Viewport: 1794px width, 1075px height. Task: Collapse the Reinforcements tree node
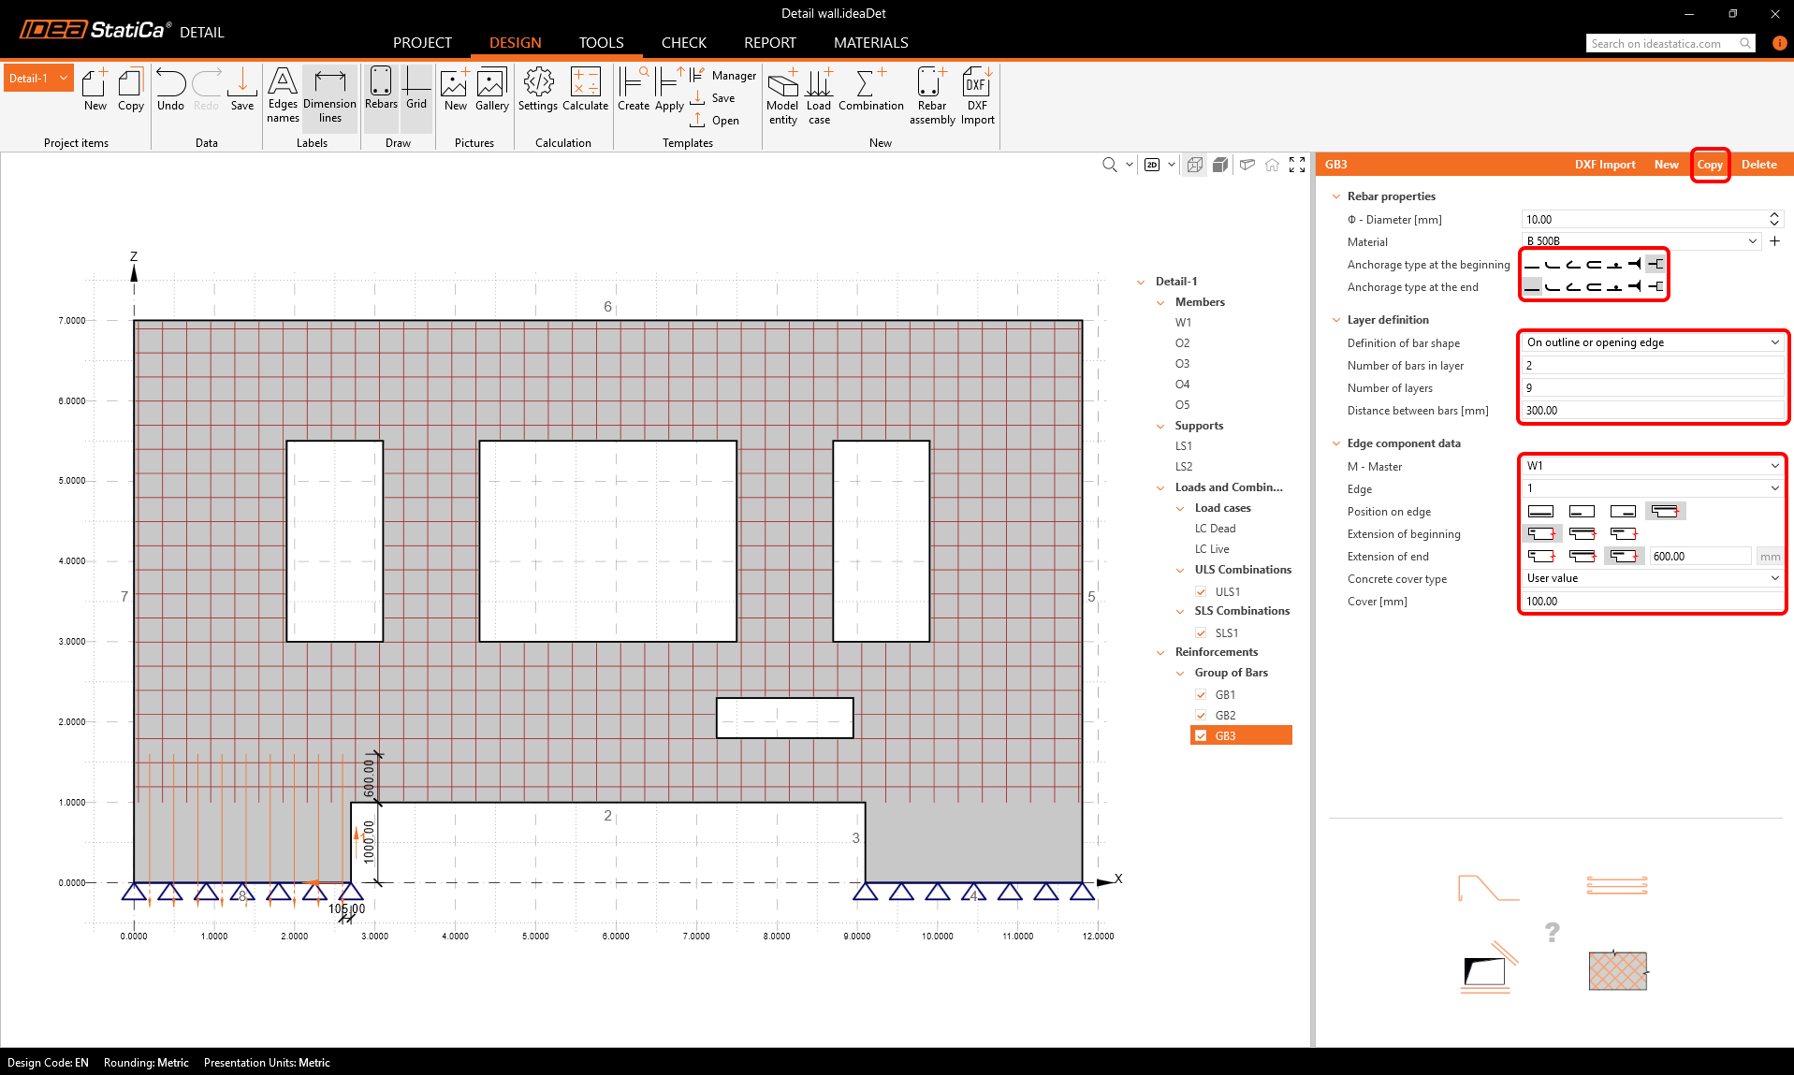pos(1160,652)
